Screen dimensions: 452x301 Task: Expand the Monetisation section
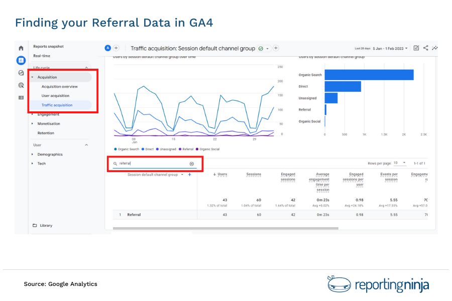coord(32,123)
